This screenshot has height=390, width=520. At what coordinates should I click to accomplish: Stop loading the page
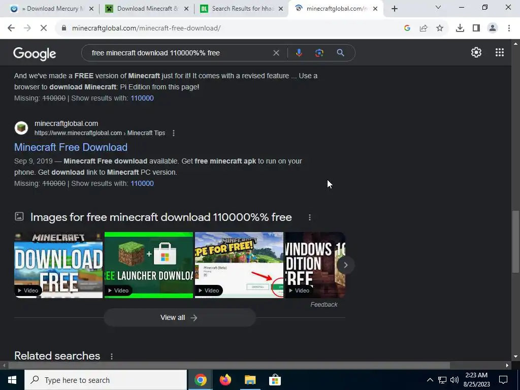(x=44, y=28)
